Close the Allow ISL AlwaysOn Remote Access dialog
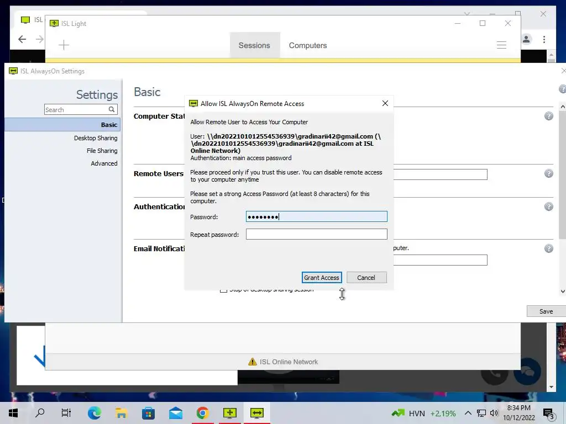Image resolution: width=566 pixels, height=424 pixels. [x=385, y=103]
